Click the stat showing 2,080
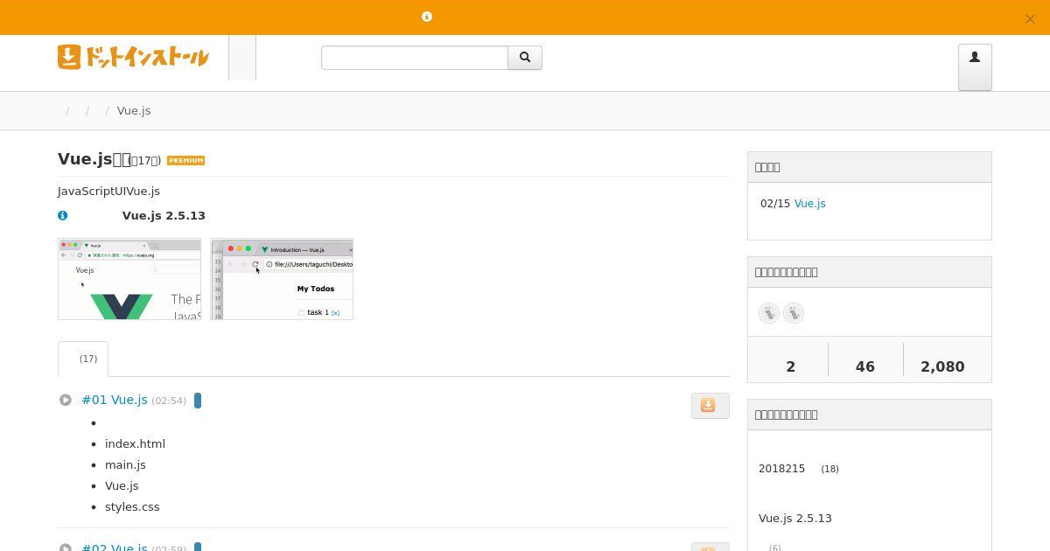Viewport: 1050px width, 551px height. coord(942,366)
